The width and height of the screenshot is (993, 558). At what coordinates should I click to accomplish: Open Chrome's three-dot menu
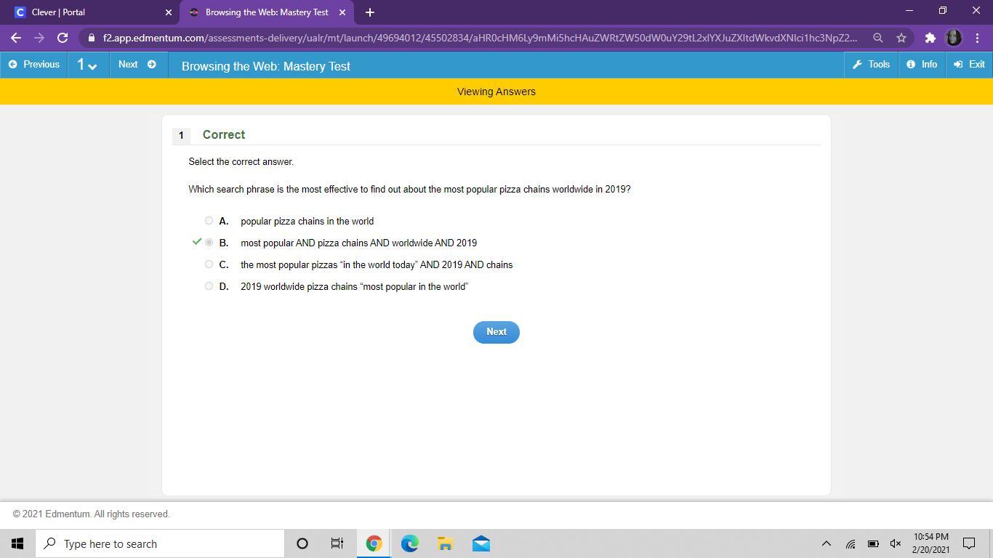977,38
